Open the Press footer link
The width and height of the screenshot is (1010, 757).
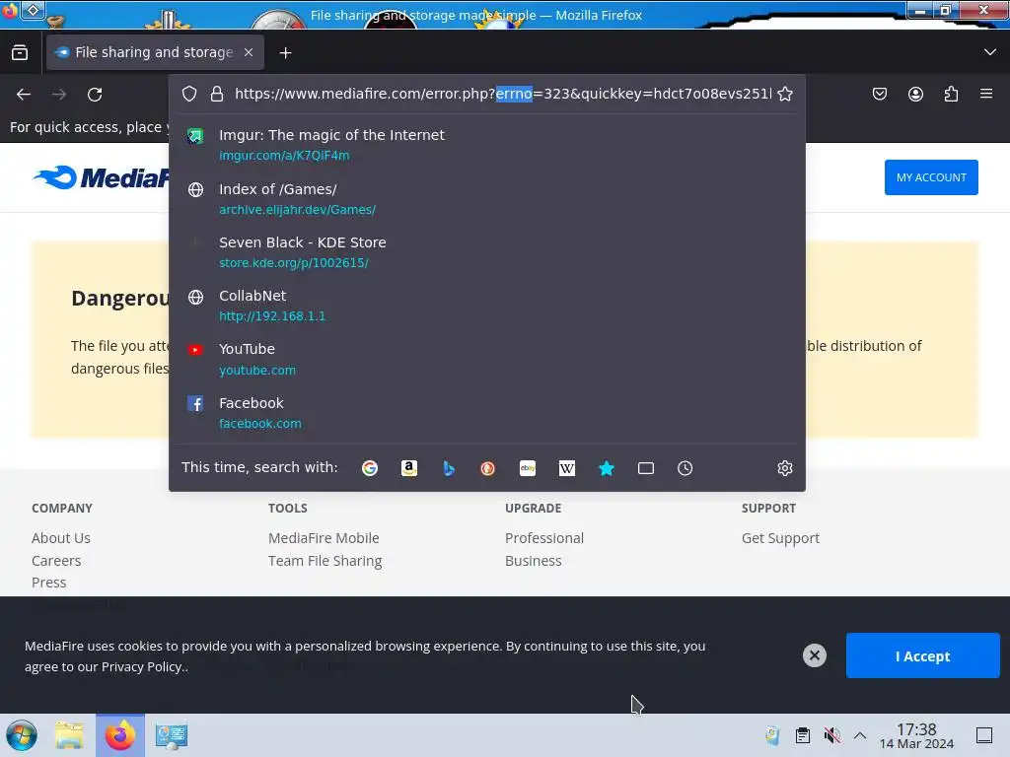coord(48,583)
